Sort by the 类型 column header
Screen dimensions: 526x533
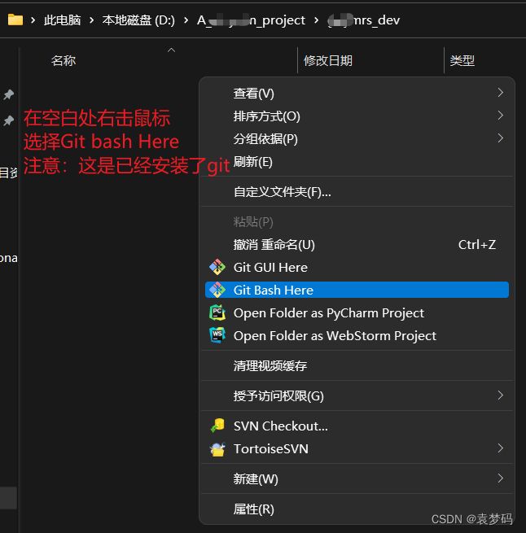pos(462,60)
